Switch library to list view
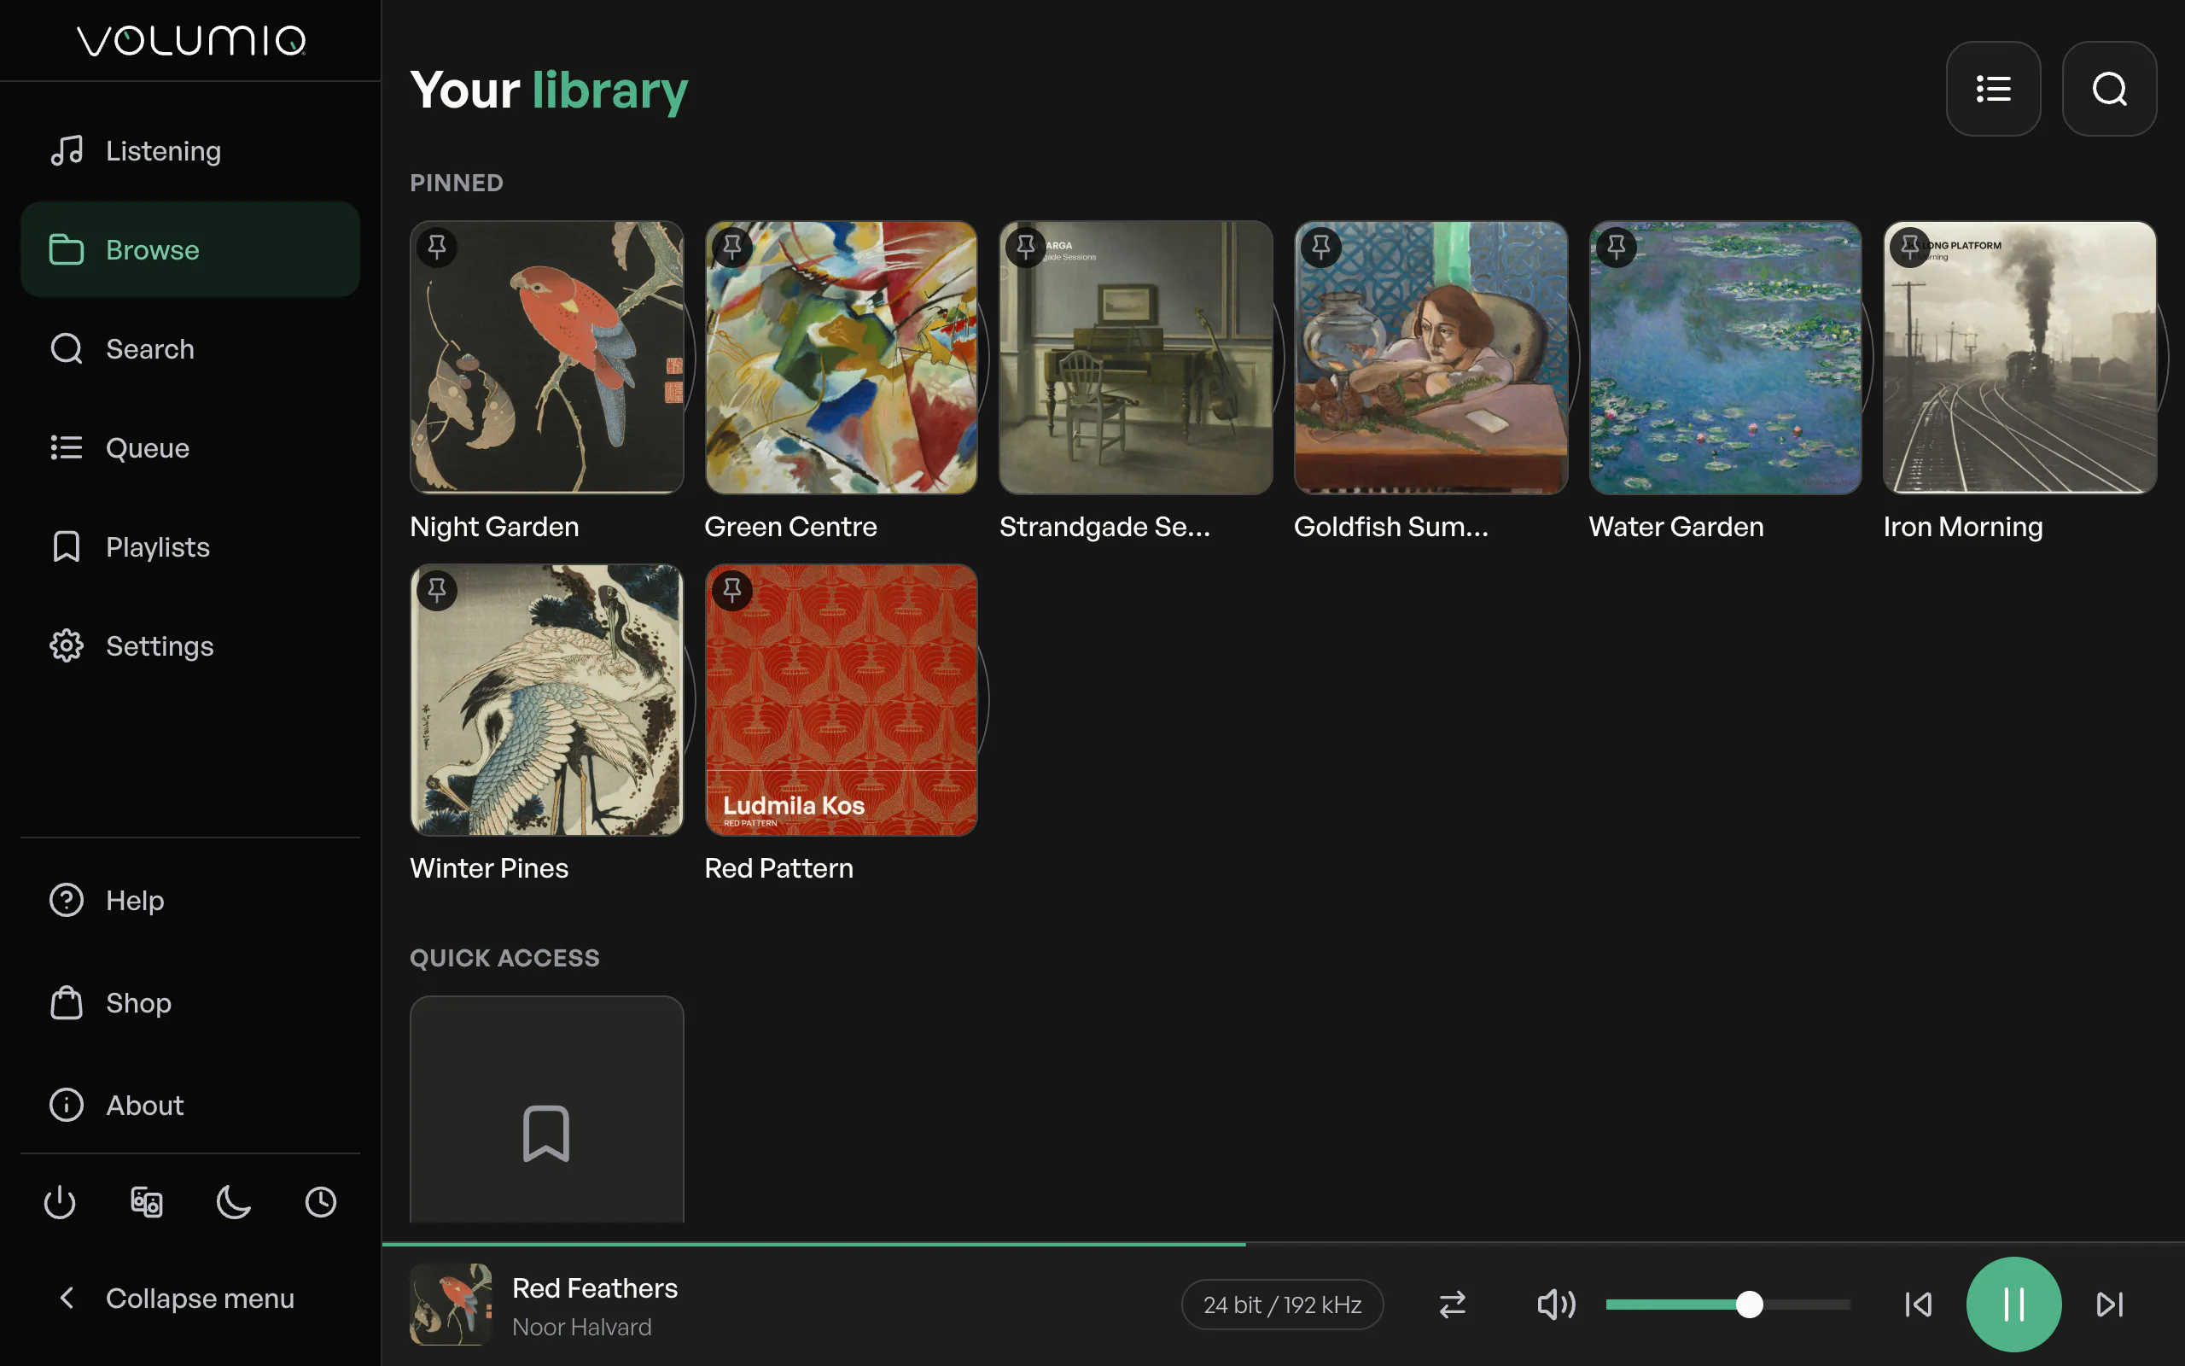Image resolution: width=2185 pixels, height=1366 pixels. (1993, 89)
